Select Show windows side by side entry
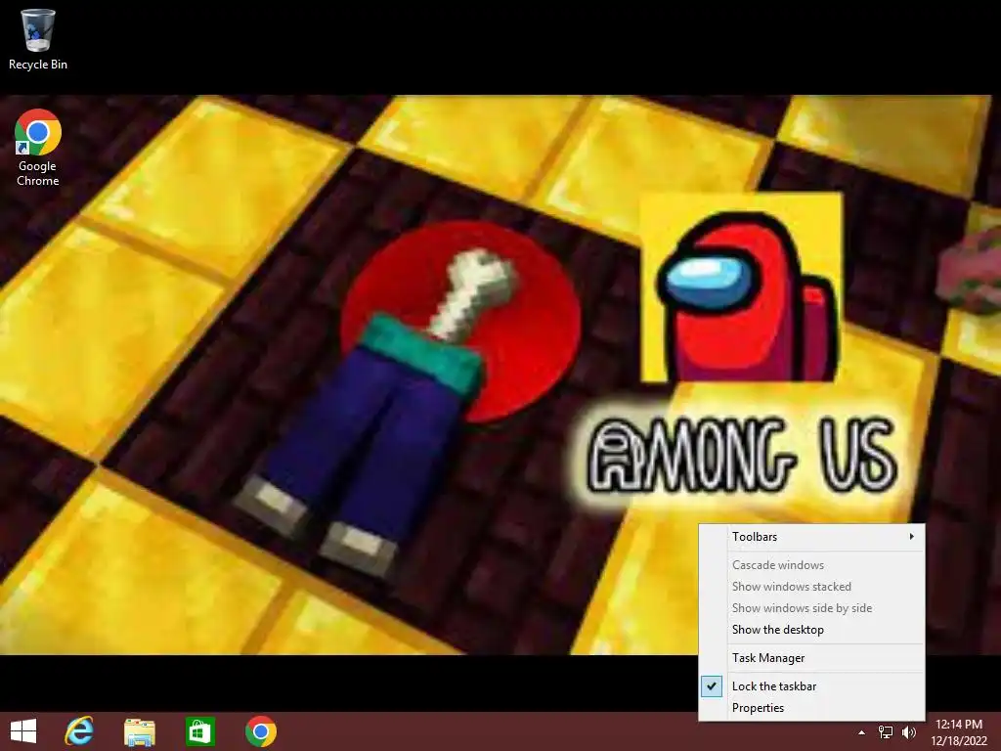This screenshot has width=1001, height=751. pyautogui.click(x=811, y=608)
